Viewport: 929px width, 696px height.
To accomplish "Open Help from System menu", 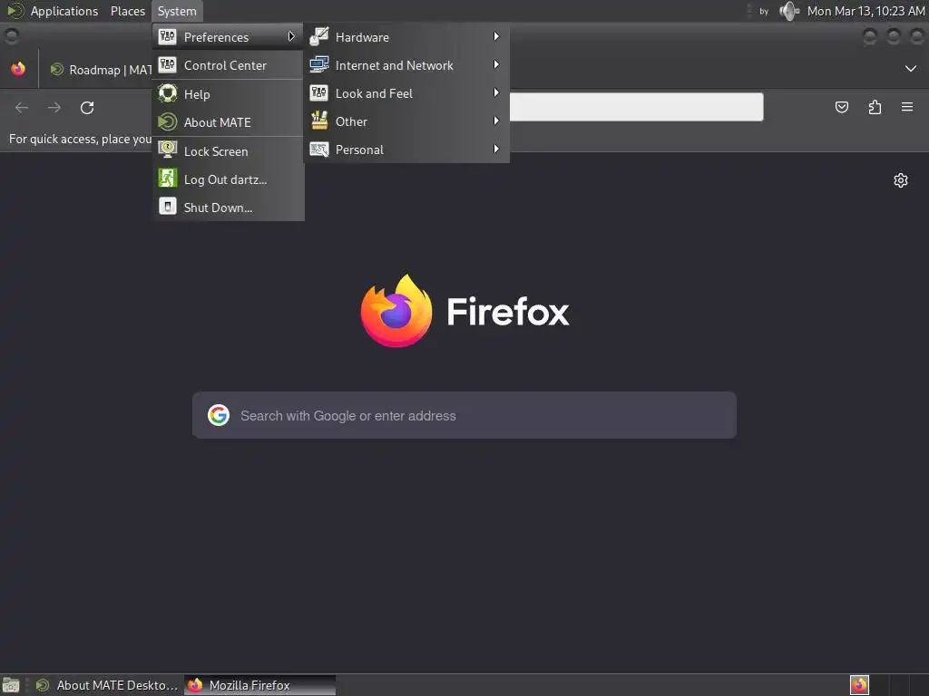I will click(x=228, y=94).
